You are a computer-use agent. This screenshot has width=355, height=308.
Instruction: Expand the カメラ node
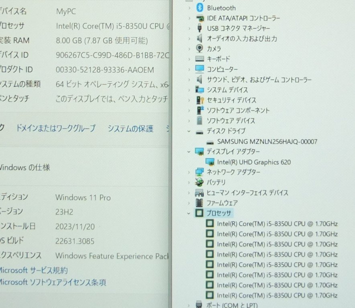coord(189,49)
